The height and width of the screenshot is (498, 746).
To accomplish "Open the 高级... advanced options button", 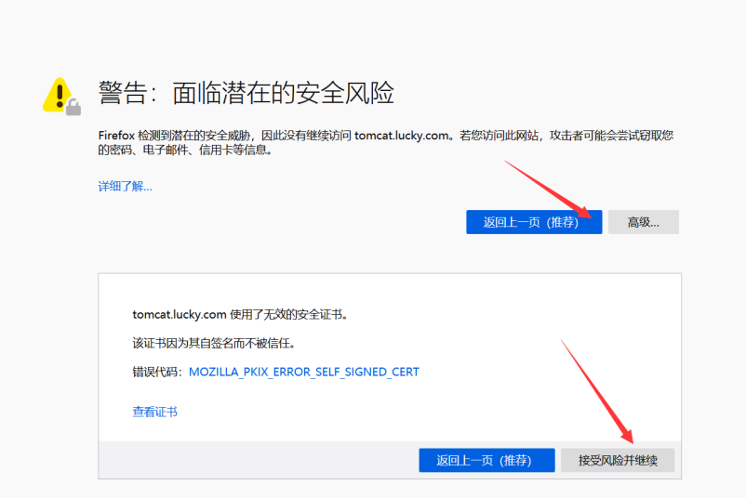I will [644, 222].
